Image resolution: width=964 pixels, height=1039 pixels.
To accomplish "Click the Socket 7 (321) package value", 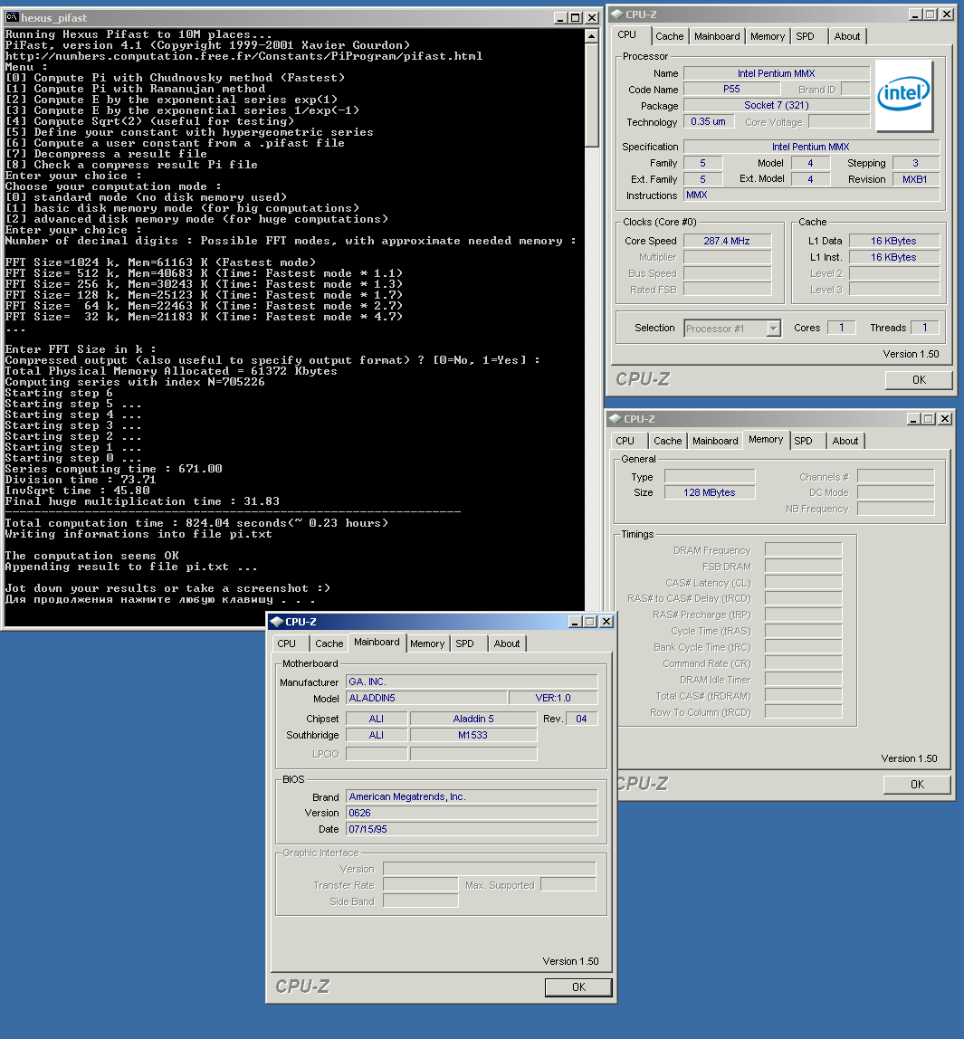I will pyautogui.click(x=777, y=105).
